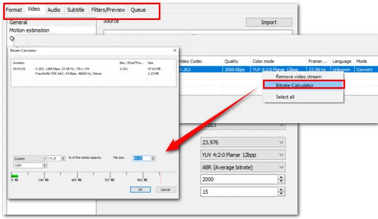Image resolution: width=378 pixels, height=219 pixels.
Task: Click the Size column header in calculator
Action: coord(160,63)
